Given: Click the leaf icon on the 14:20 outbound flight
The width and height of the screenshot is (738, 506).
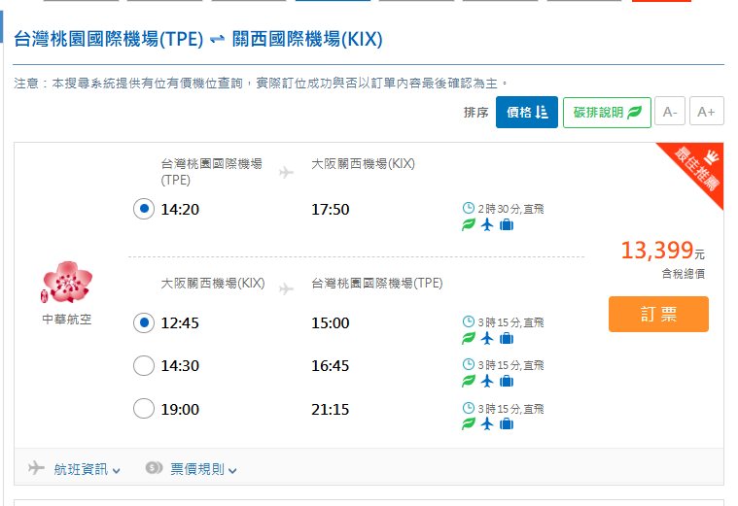Looking at the screenshot, I should 469,225.
